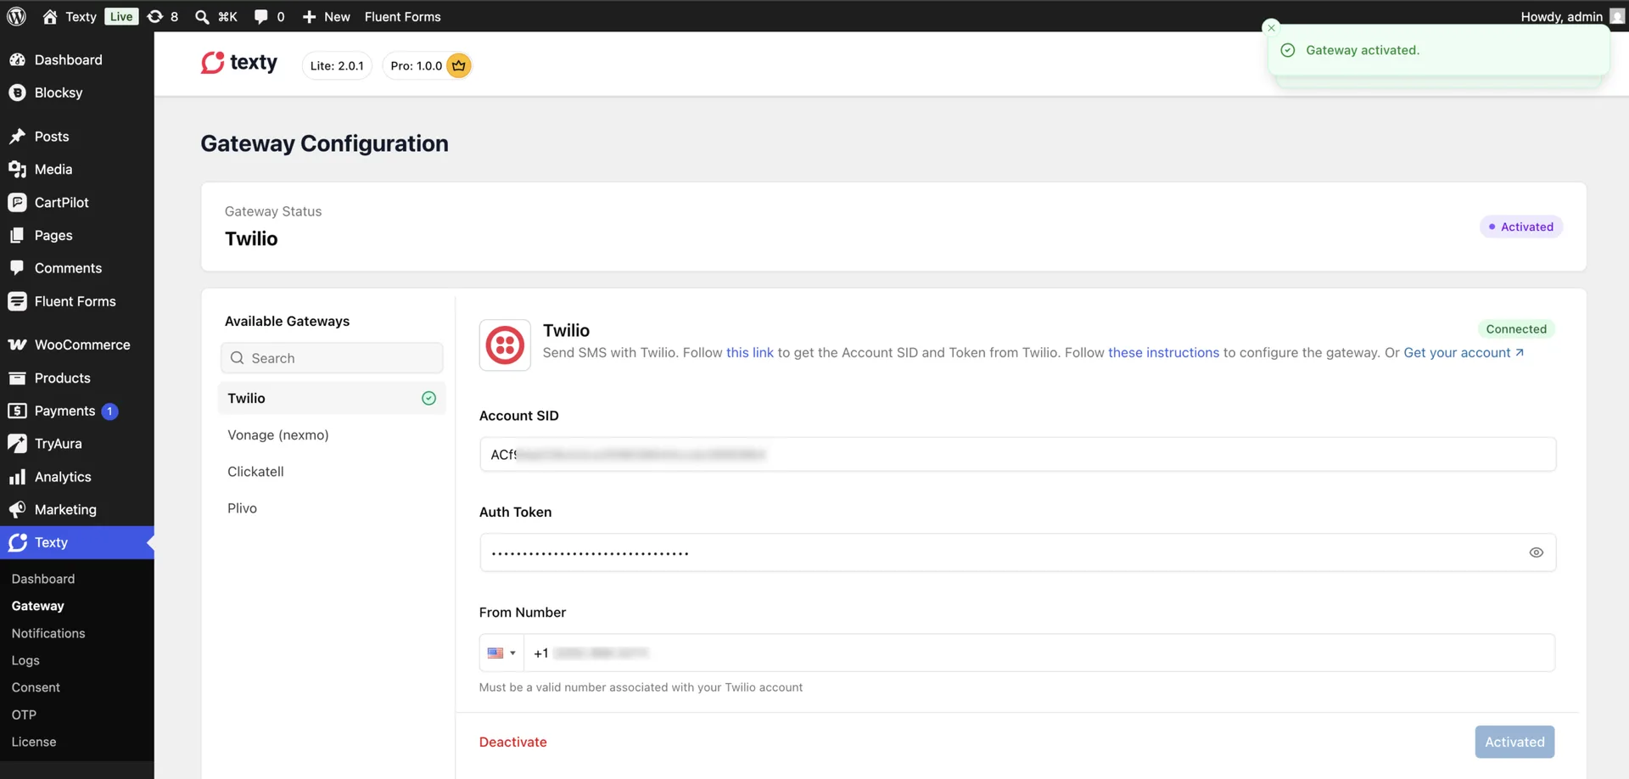This screenshot has height=779, width=1629.
Task: Open the Notifications submenu item
Action: coord(48,633)
